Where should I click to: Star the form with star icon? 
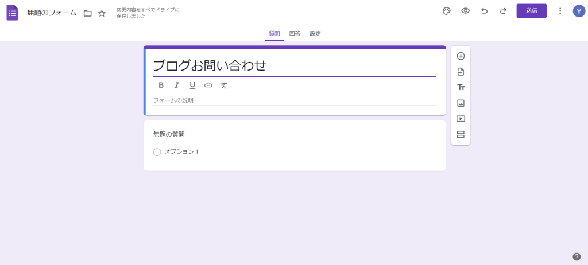tap(102, 13)
